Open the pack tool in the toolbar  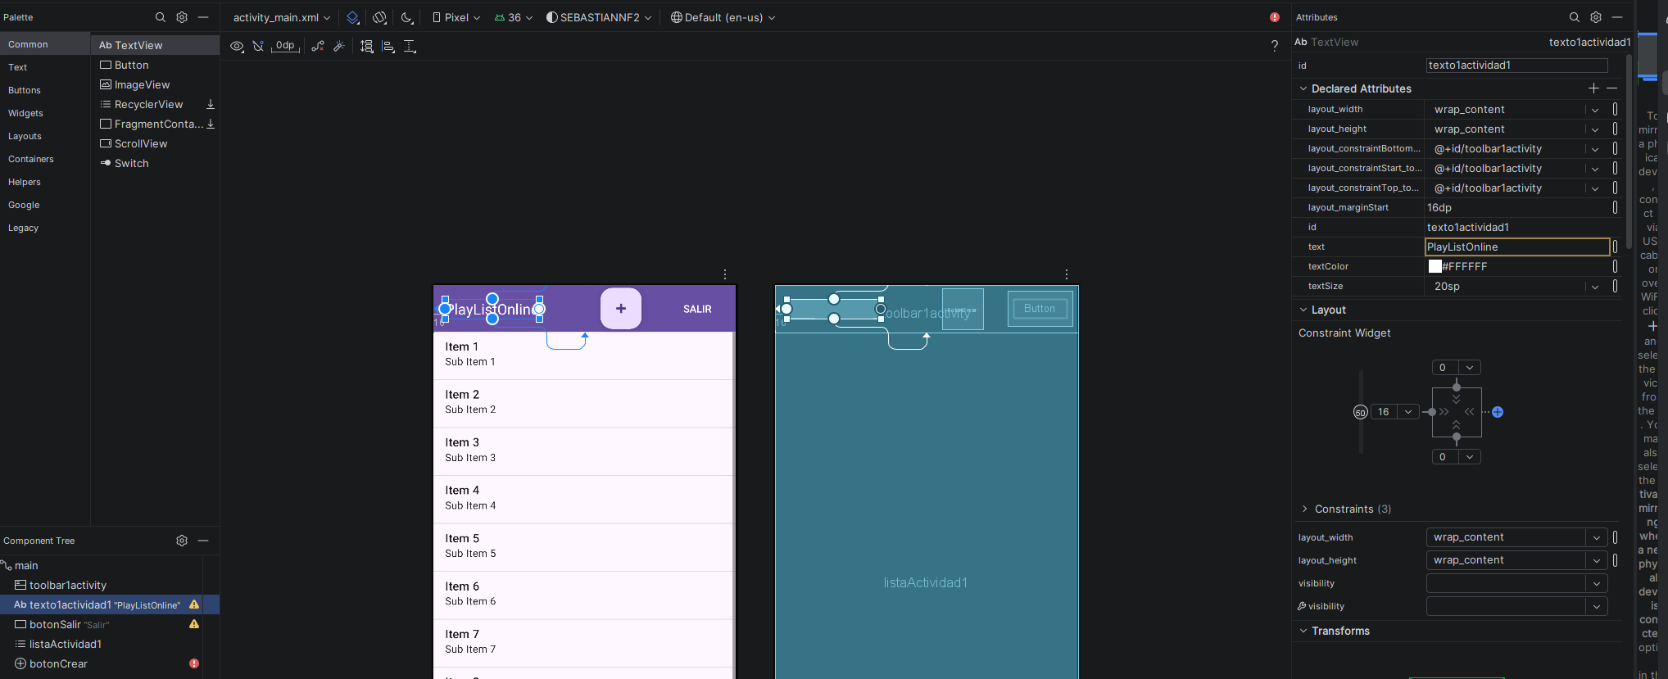pos(367,46)
